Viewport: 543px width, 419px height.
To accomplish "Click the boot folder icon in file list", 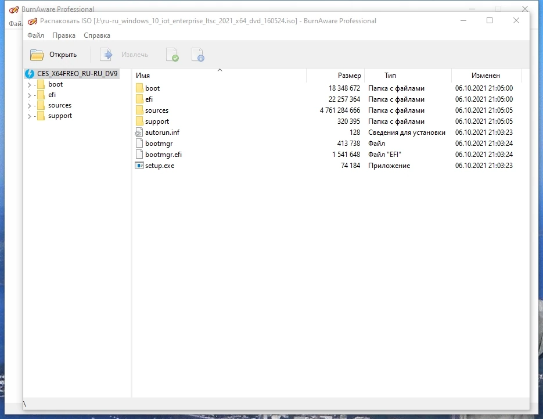I will 139,88.
